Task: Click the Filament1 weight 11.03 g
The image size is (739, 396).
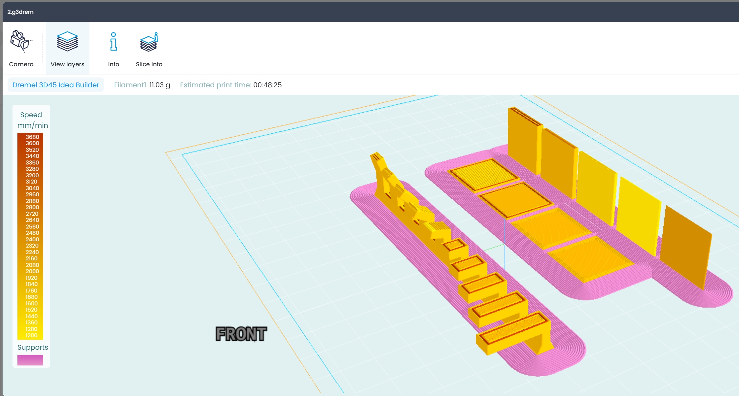Action: click(x=142, y=85)
